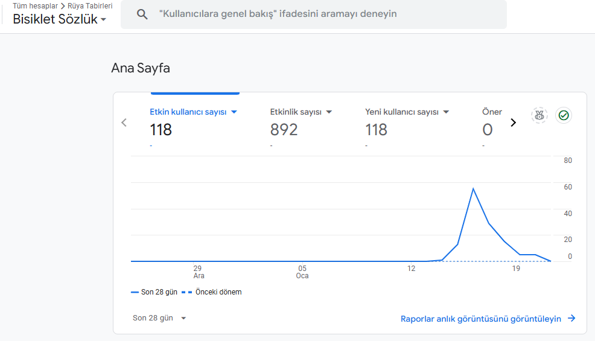Open the Rüya Tabirleri breadcrumb

pyautogui.click(x=90, y=5)
